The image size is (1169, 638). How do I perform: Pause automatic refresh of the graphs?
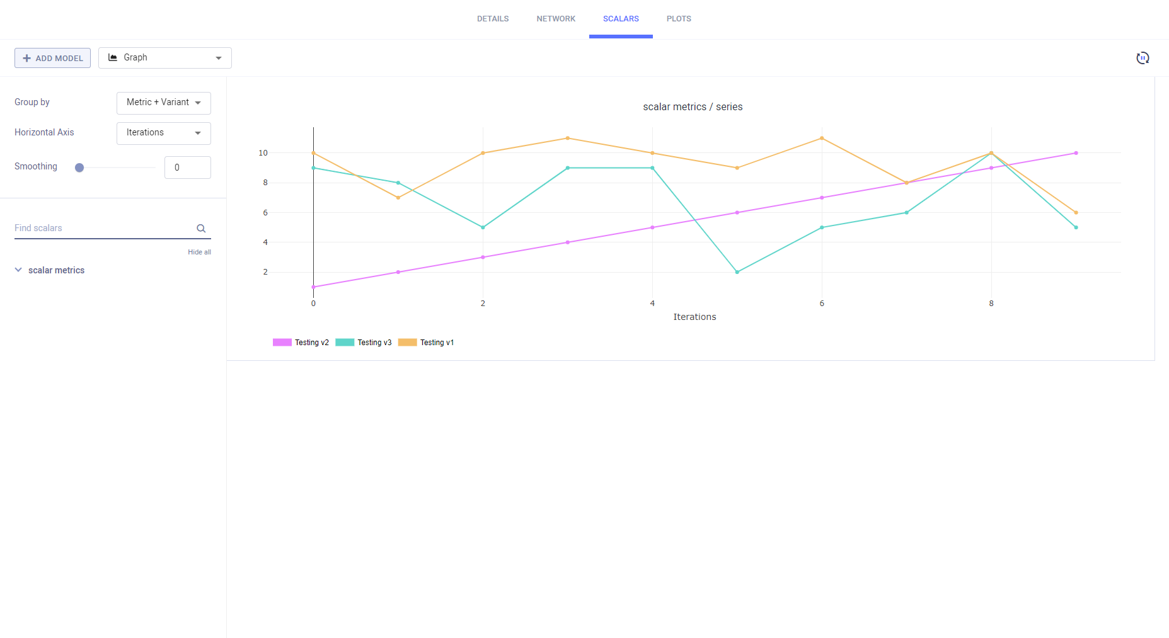coord(1143,57)
